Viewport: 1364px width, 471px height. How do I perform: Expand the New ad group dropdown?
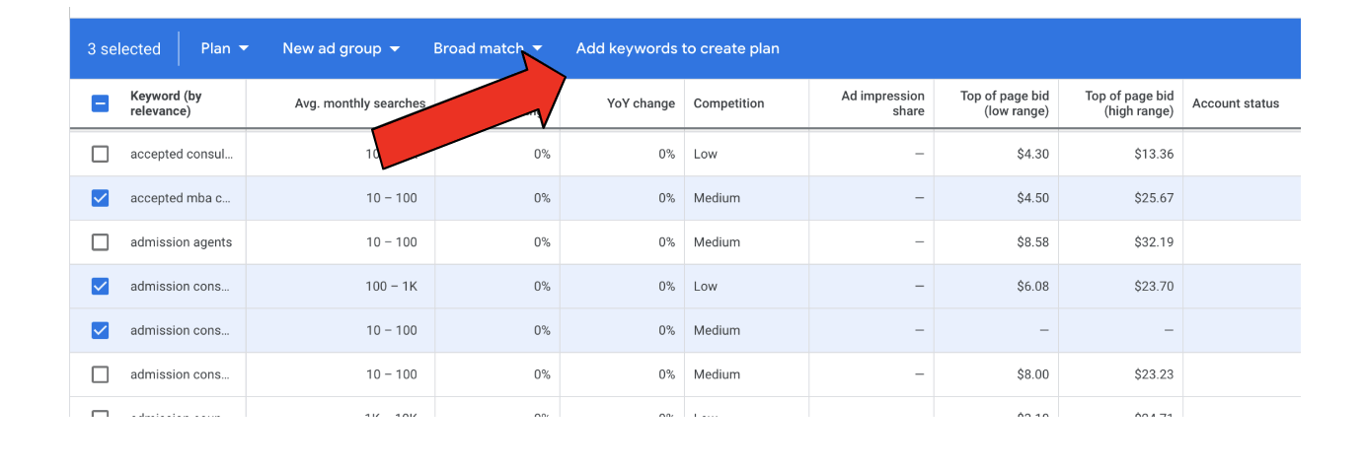(x=341, y=48)
